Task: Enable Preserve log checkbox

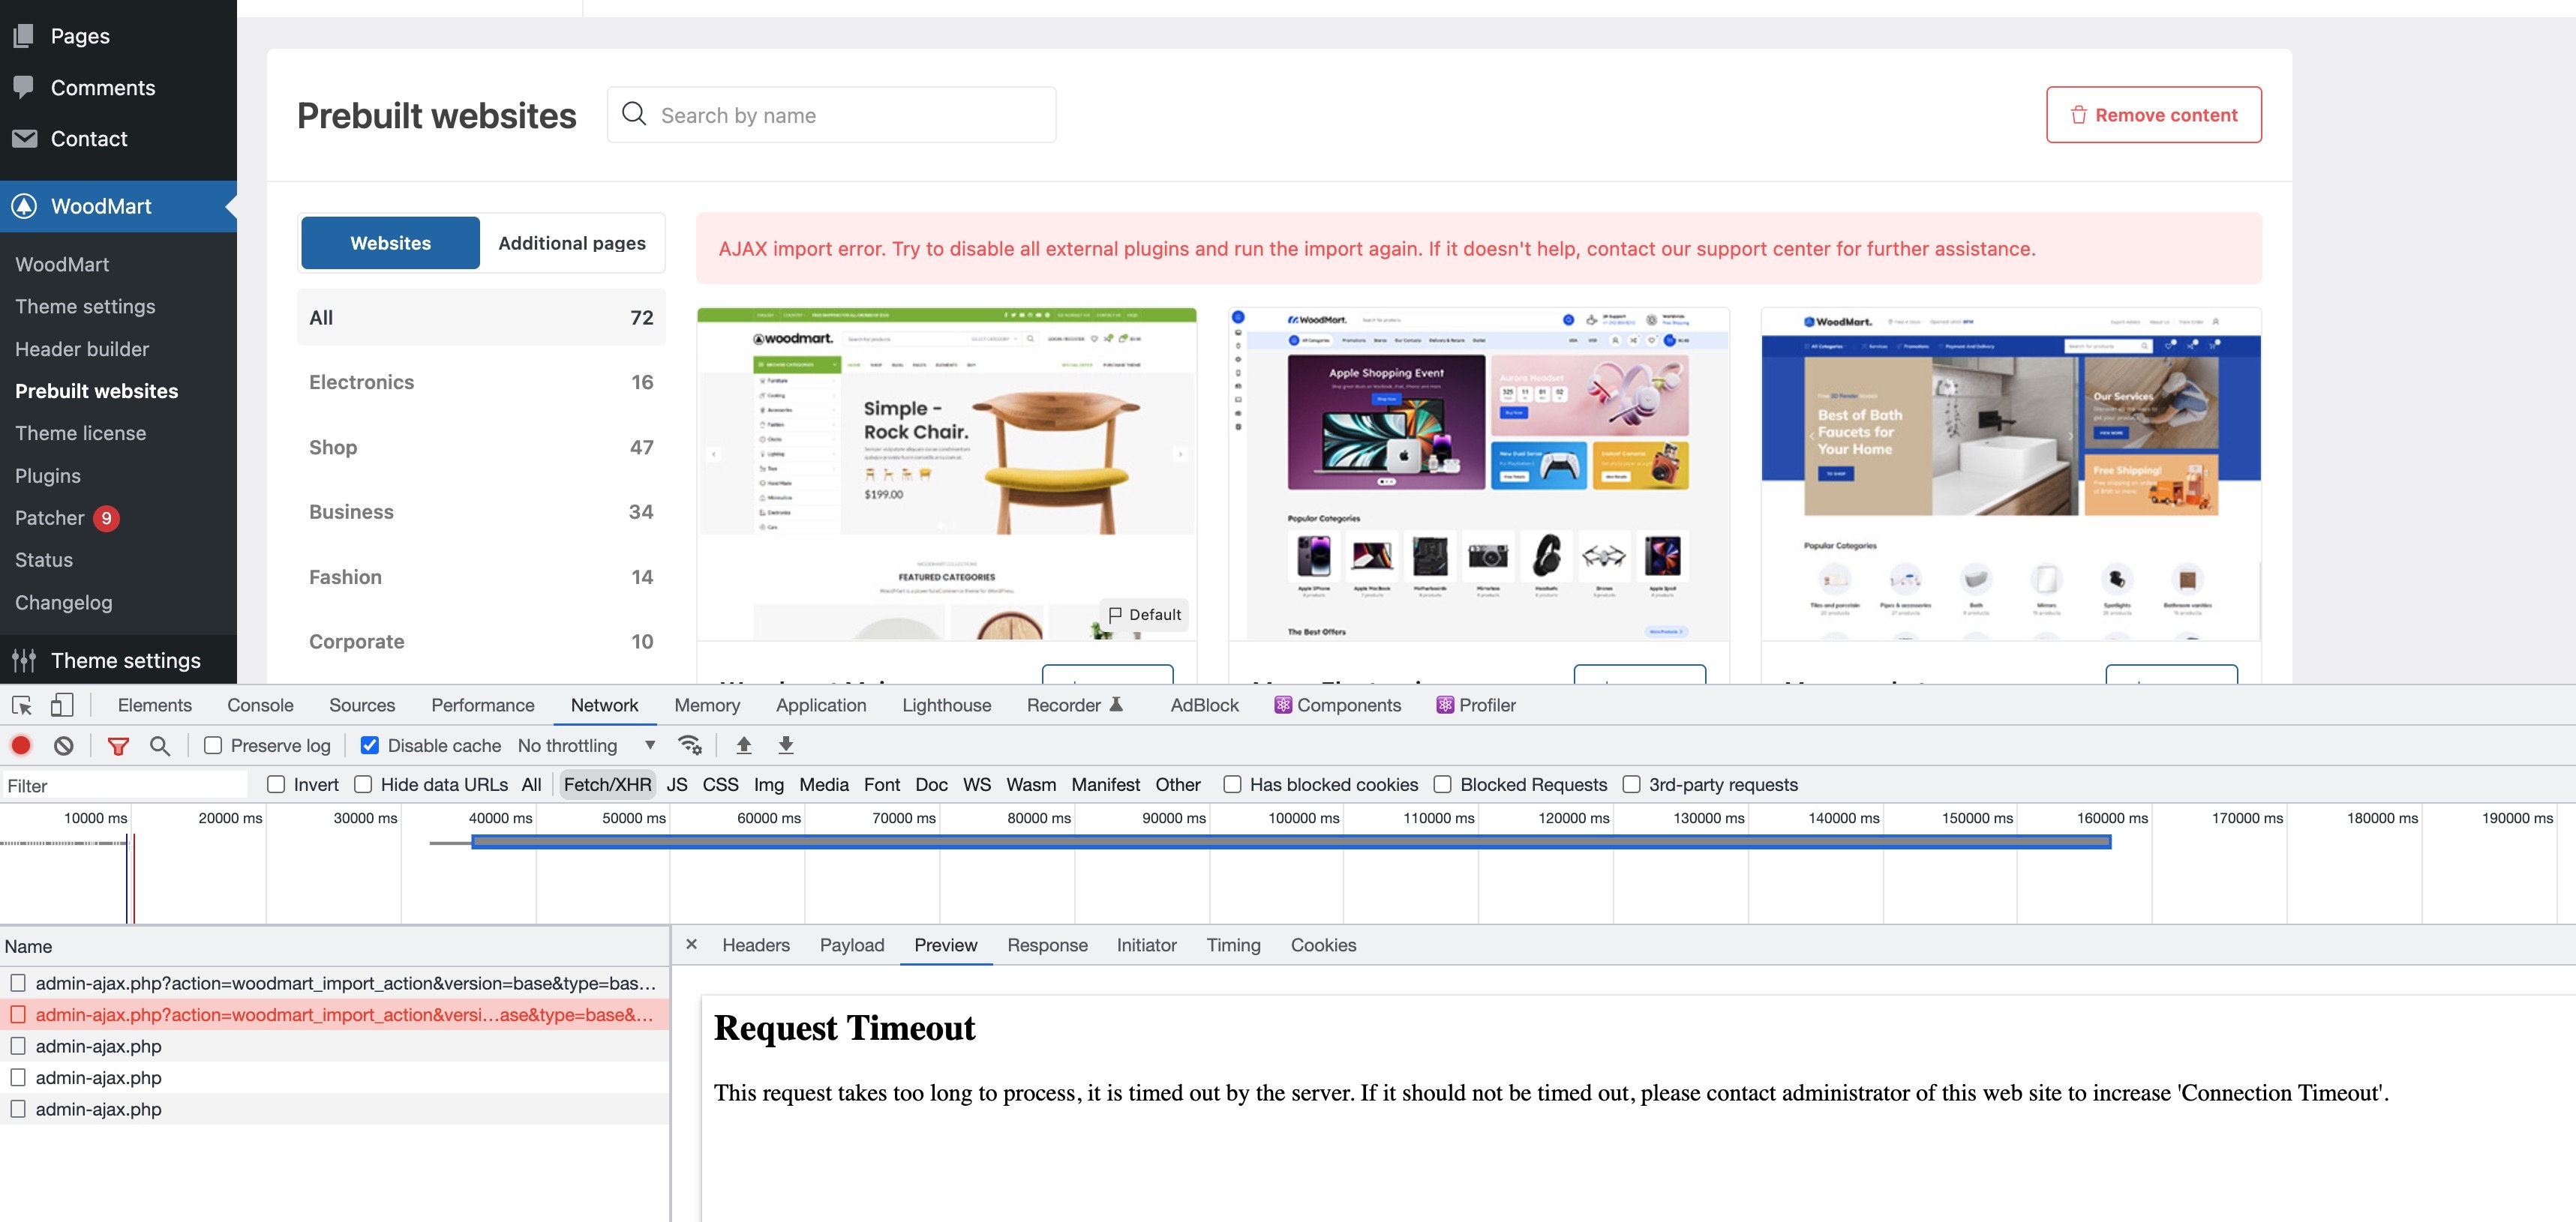Action: (x=213, y=745)
